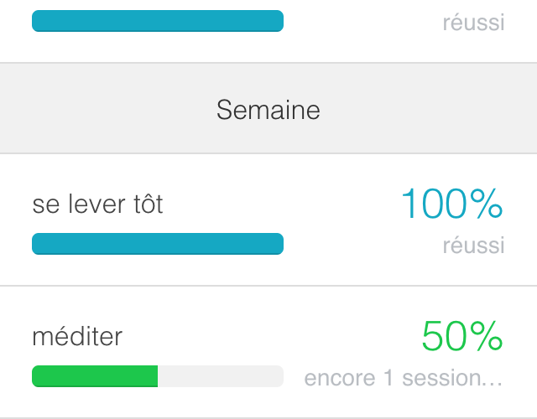
Task: Click the 50% completion value
Action: [x=461, y=337]
